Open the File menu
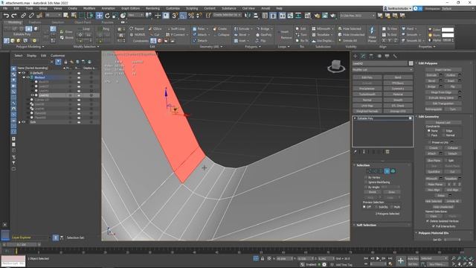Screen dimensions: 476x268 tap(5, 8)
